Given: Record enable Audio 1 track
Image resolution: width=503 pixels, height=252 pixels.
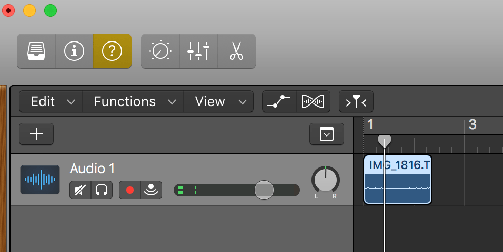Looking at the screenshot, I should point(130,190).
